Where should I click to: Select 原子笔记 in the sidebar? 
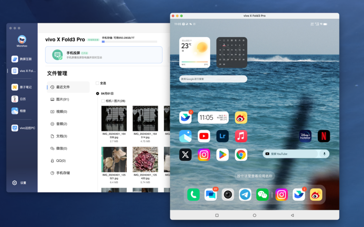[22, 87]
